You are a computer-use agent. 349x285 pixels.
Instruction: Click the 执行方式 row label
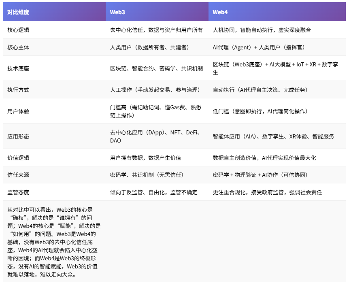[18, 90]
